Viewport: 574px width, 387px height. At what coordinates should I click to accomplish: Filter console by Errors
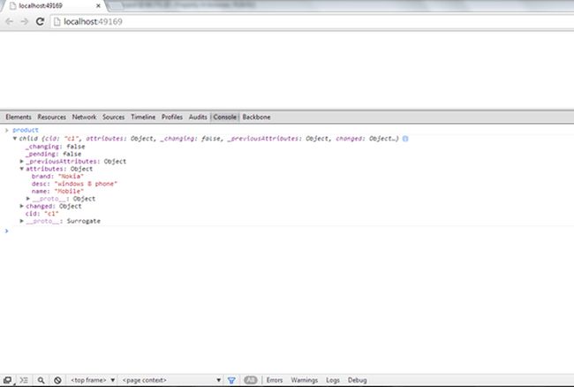[x=275, y=381]
